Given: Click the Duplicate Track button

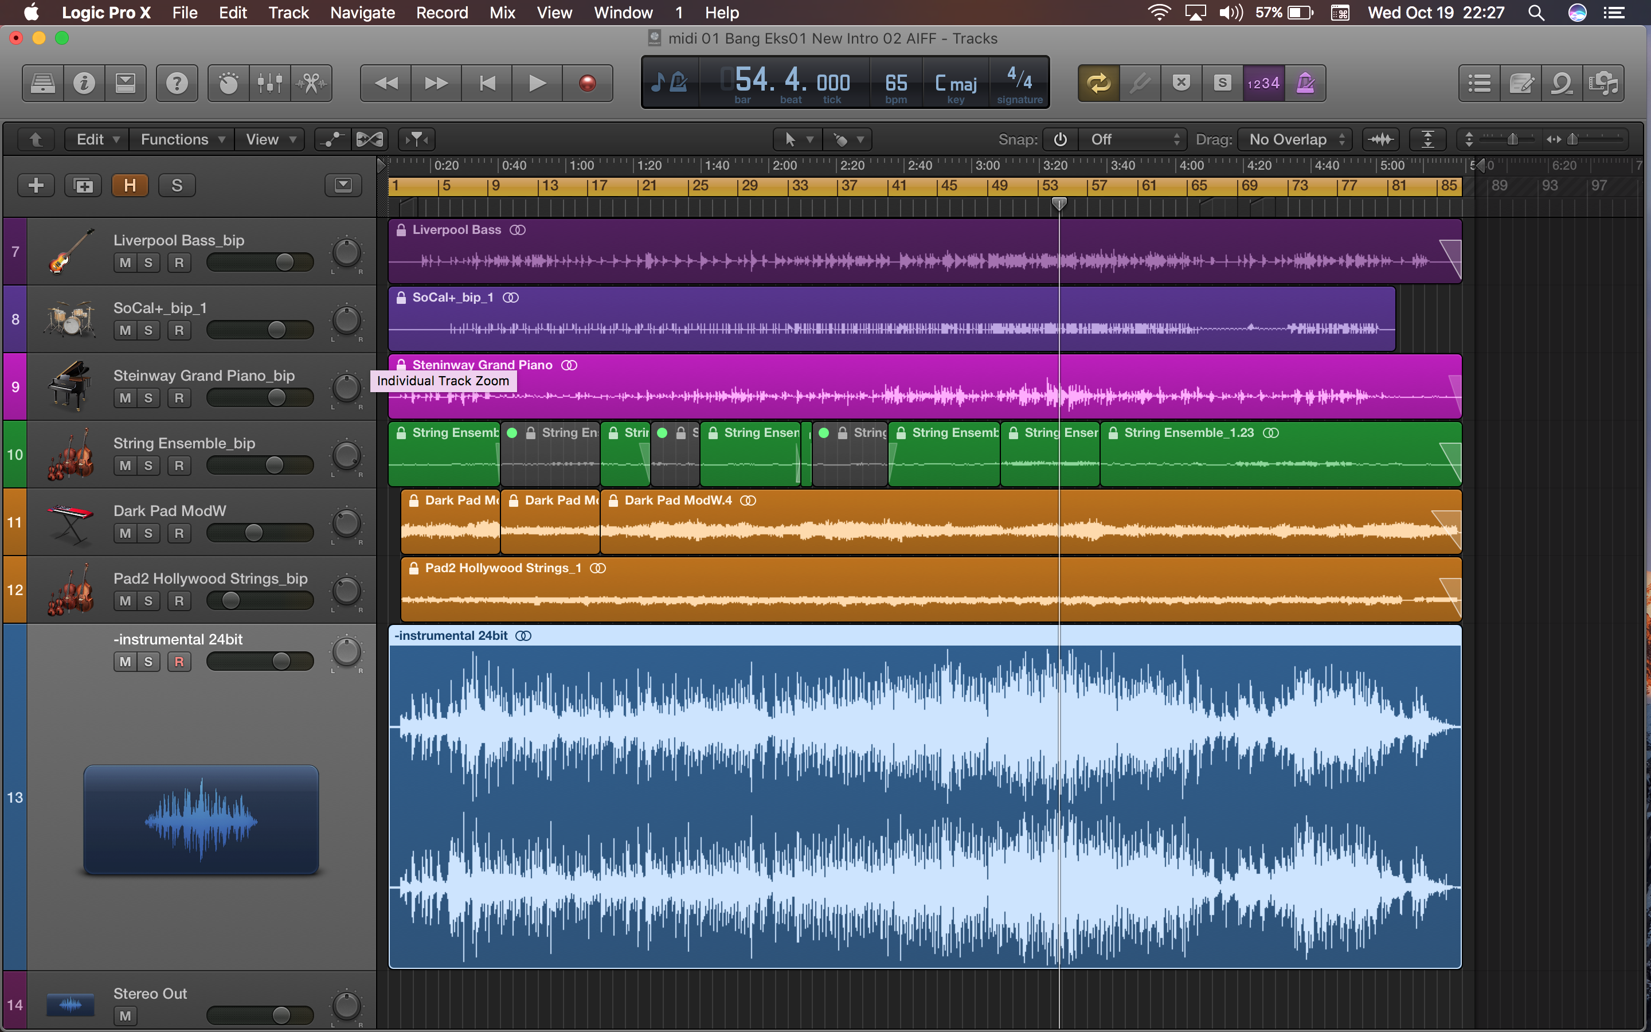Looking at the screenshot, I should [x=83, y=185].
